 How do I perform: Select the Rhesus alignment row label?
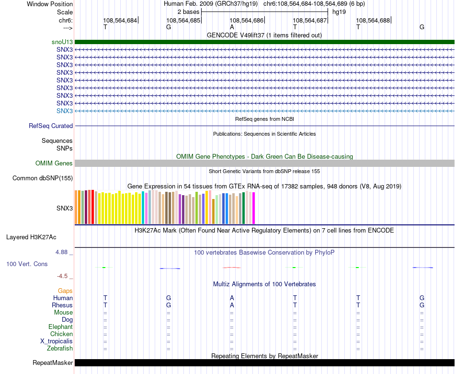point(62,305)
